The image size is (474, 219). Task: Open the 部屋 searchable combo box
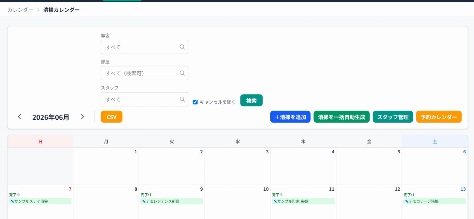tap(144, 73)
